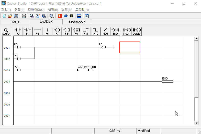The height and width of the screenshot is (134, 201).
Task: Insert a normally open contact (F3)
Action: (18, 31)
